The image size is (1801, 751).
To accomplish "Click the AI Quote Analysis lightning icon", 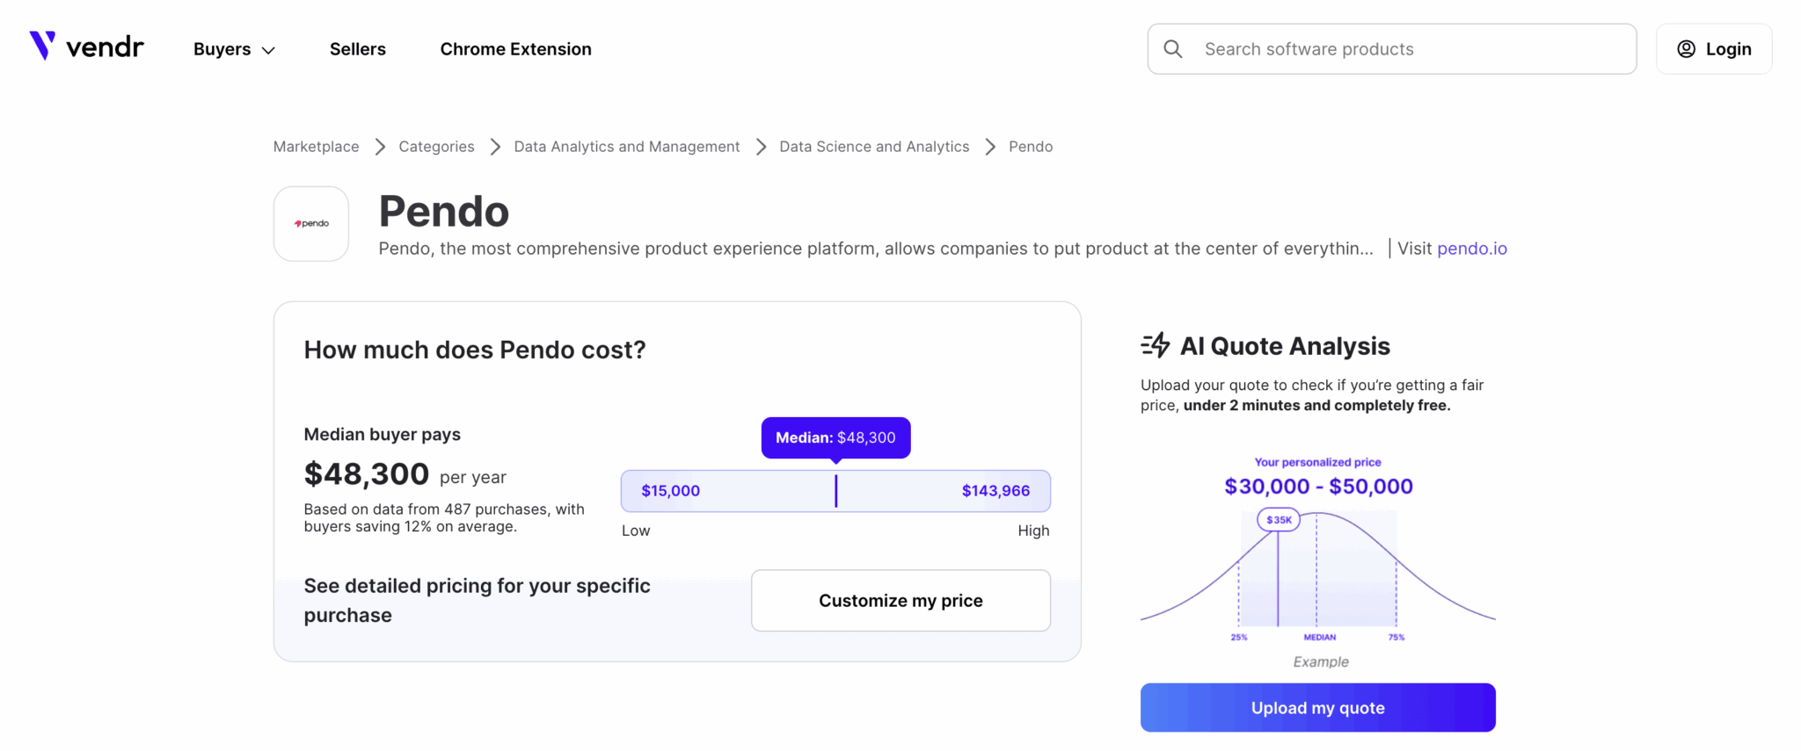I will click(x=1156, y=345).
